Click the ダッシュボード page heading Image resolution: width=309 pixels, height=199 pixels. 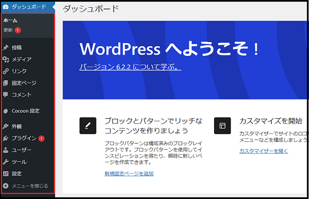[91, 9]
